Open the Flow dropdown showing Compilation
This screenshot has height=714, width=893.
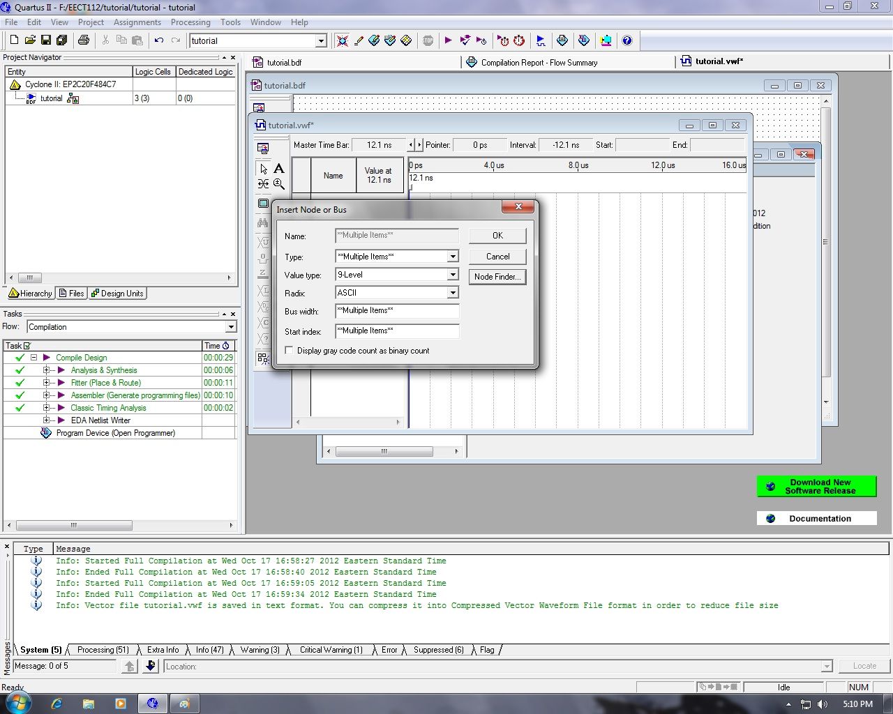click(x=231, y=326)
